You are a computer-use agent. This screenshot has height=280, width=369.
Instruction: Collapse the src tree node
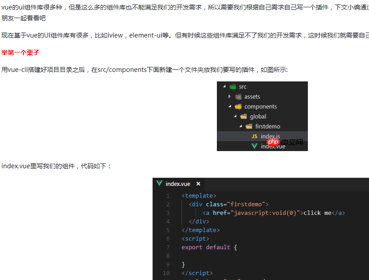225,86
